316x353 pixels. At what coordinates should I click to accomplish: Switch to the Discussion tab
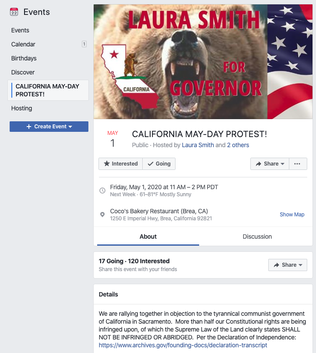[x=257, y=237]
